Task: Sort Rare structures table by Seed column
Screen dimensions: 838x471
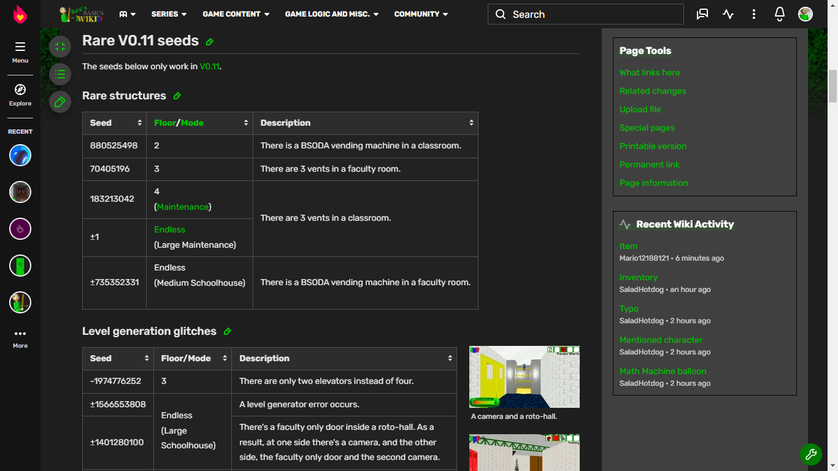Action: pos(140,123)
